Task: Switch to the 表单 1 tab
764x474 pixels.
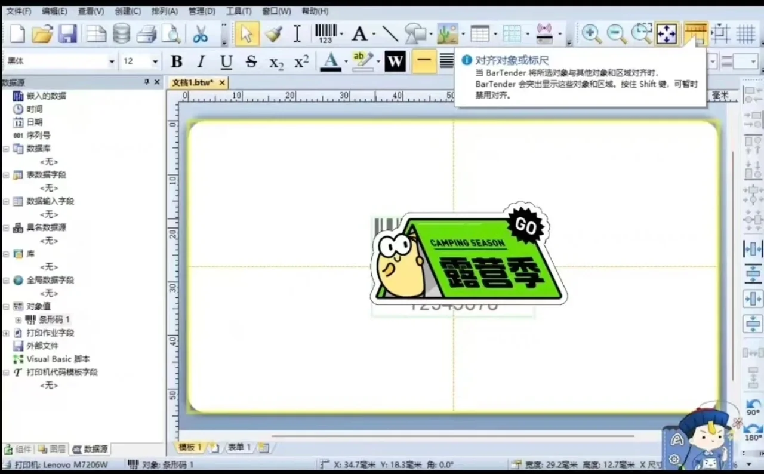Action: click(x=239, y=447)
